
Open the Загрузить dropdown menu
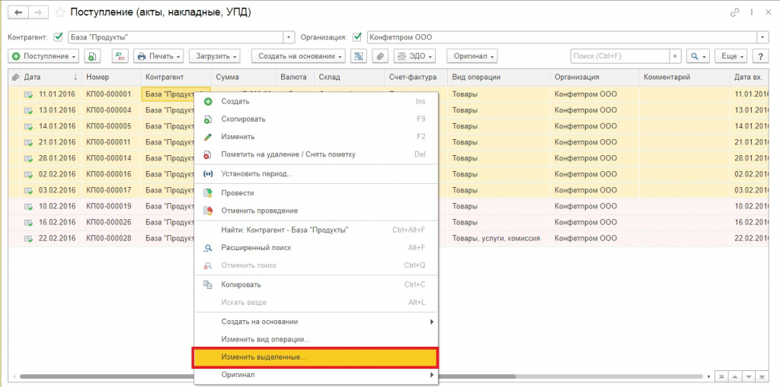(x=215, y=56)
